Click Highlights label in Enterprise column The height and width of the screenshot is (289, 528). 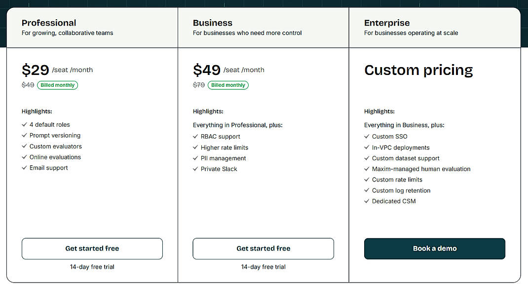pyautogui.click(x=379, y=111)
